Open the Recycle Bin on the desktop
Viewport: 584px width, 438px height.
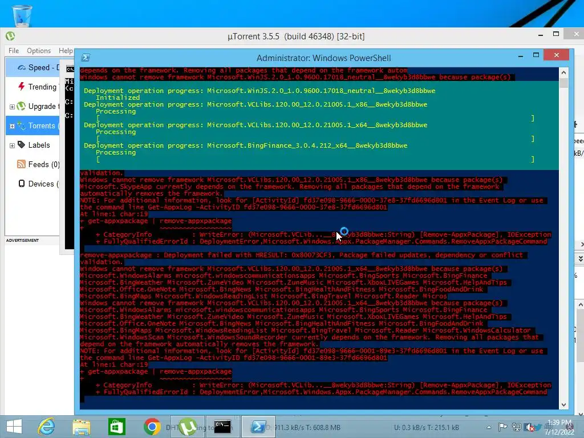coord(22,15)
